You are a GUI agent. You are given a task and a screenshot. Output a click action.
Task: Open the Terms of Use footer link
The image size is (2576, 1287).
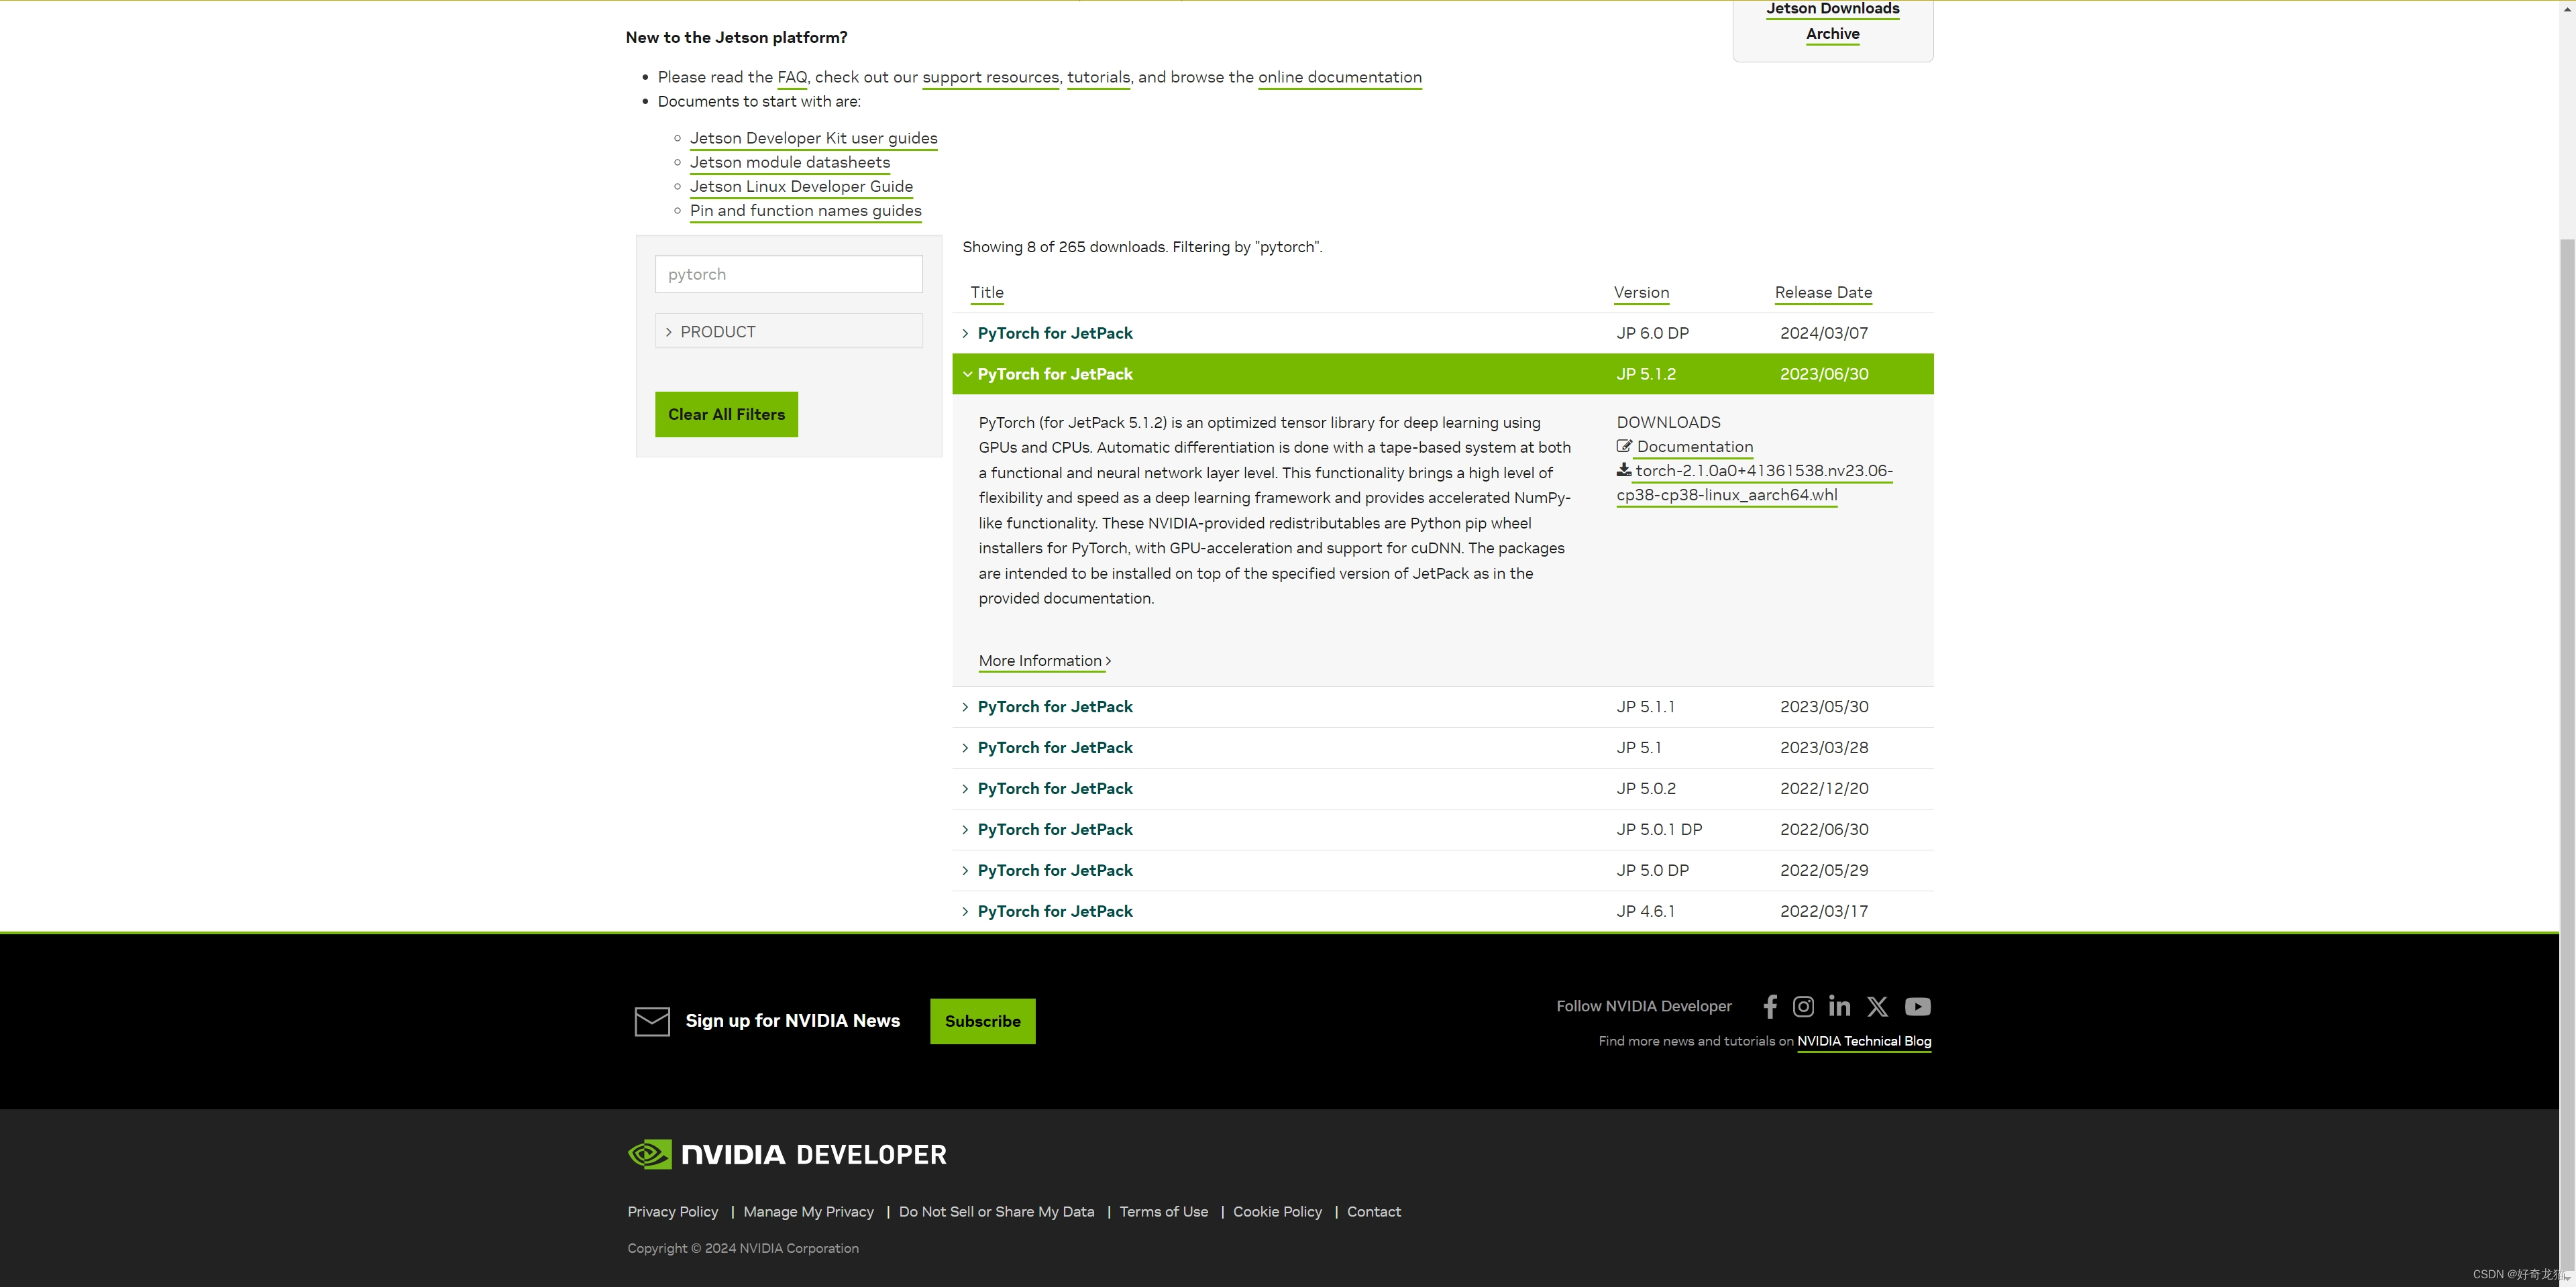click(x=1163, y=1212)
